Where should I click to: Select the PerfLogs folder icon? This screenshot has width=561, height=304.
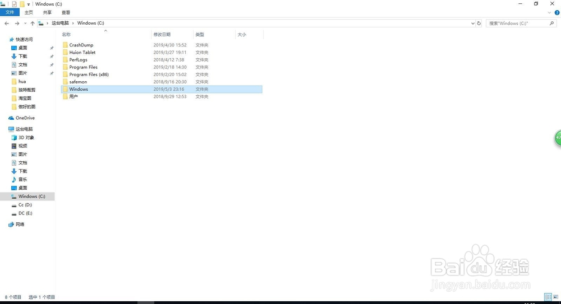(x=65, y=60)
